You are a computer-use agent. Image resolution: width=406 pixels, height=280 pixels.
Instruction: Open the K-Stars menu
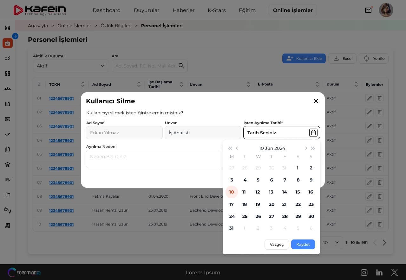click(x=217, y=10)
